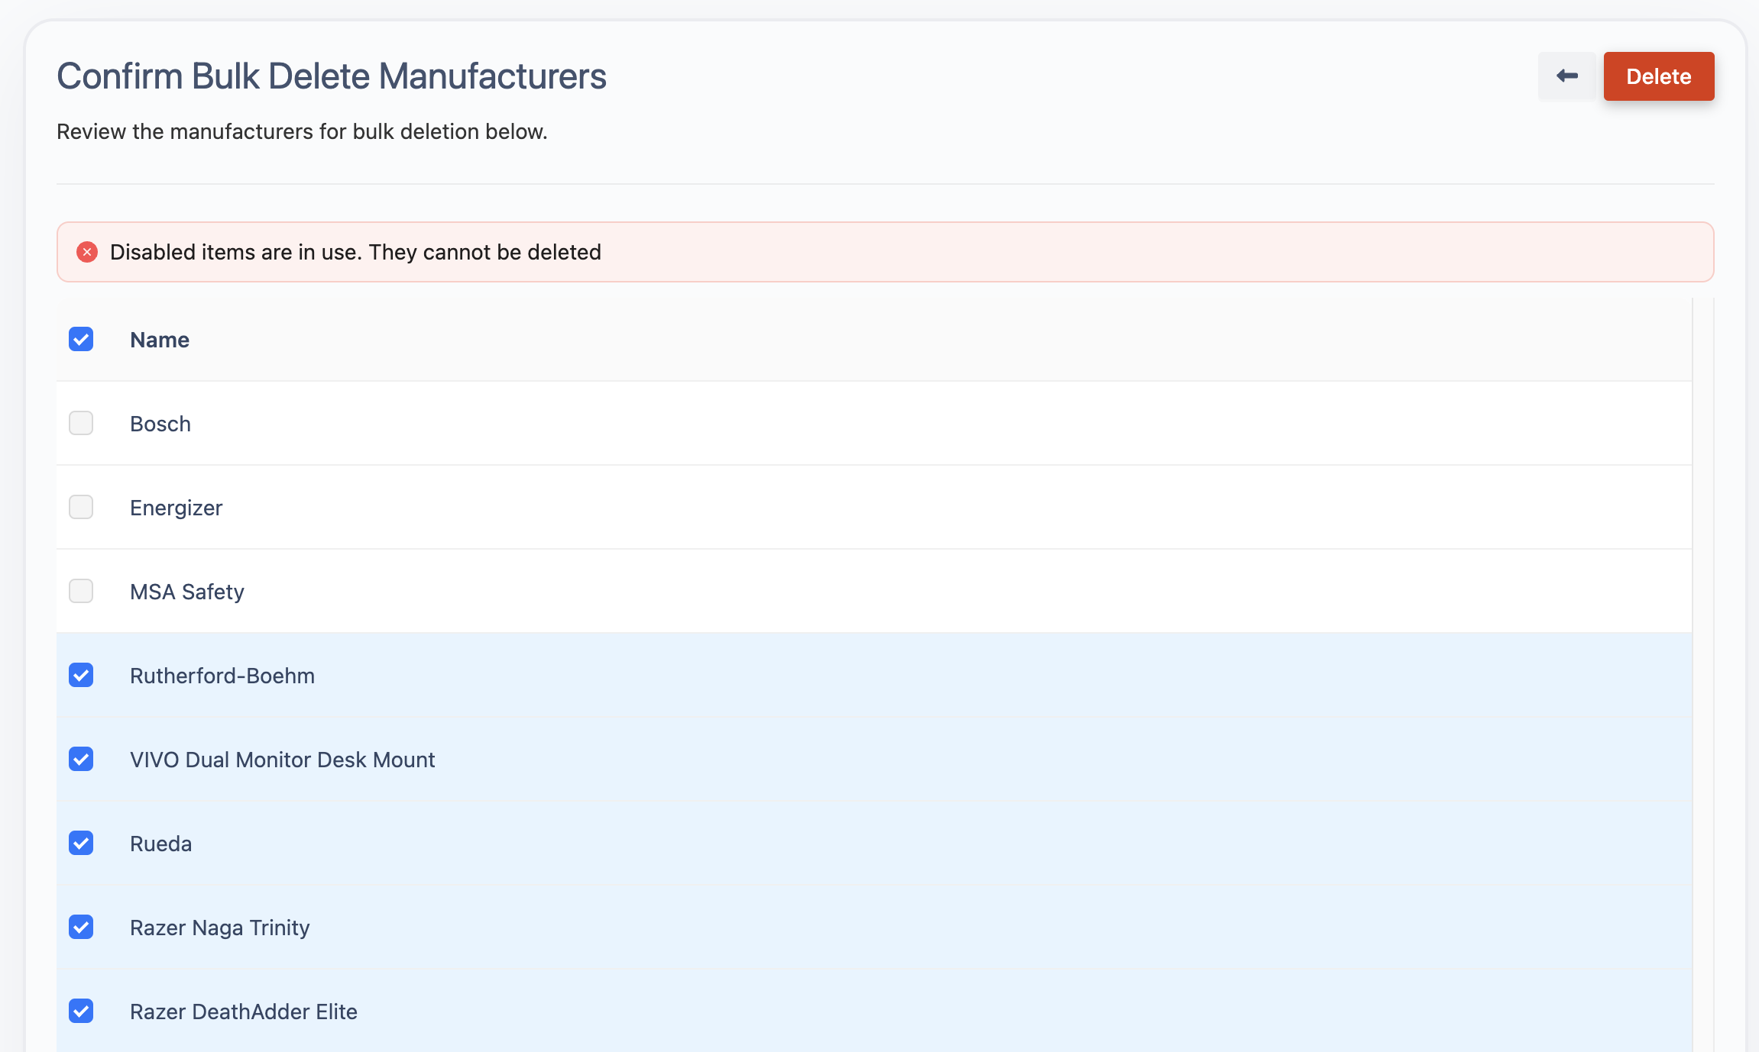Uncheck the Rutherford-Boehm checkbox
The image size is (1759, 1052).
[81, 675]
